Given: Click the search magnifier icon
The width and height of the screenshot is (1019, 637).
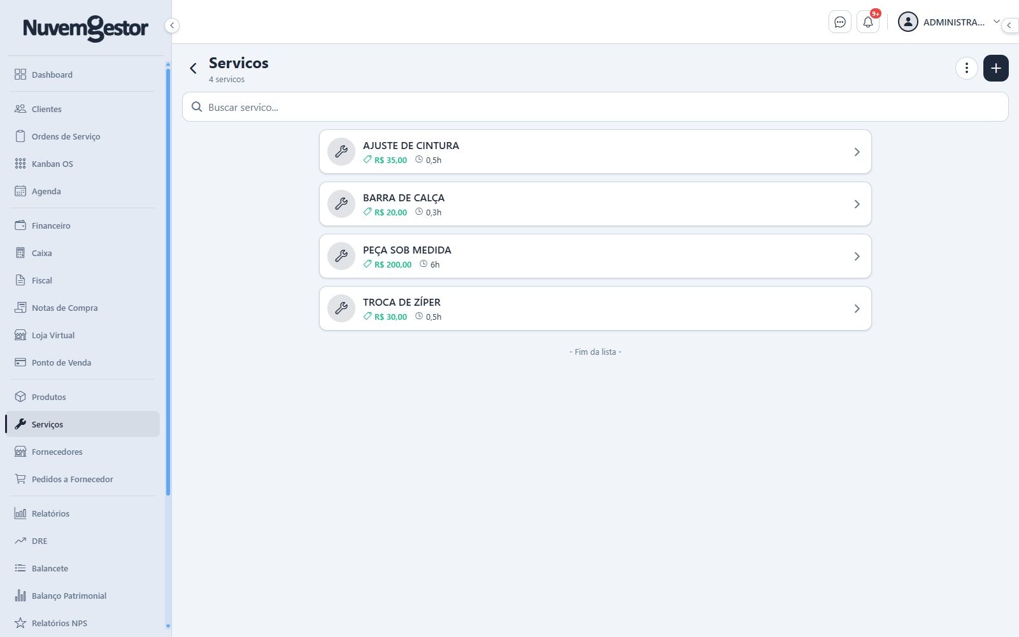Looking at the screenshot, I should coord(197,107).
